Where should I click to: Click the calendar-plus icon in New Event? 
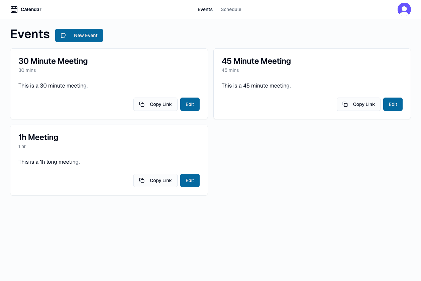click(63, 35)
